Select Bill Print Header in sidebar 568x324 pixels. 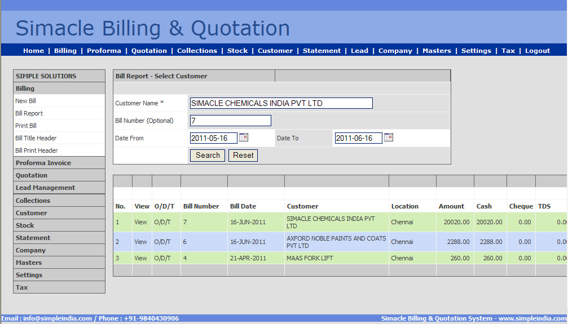(36, 150)
